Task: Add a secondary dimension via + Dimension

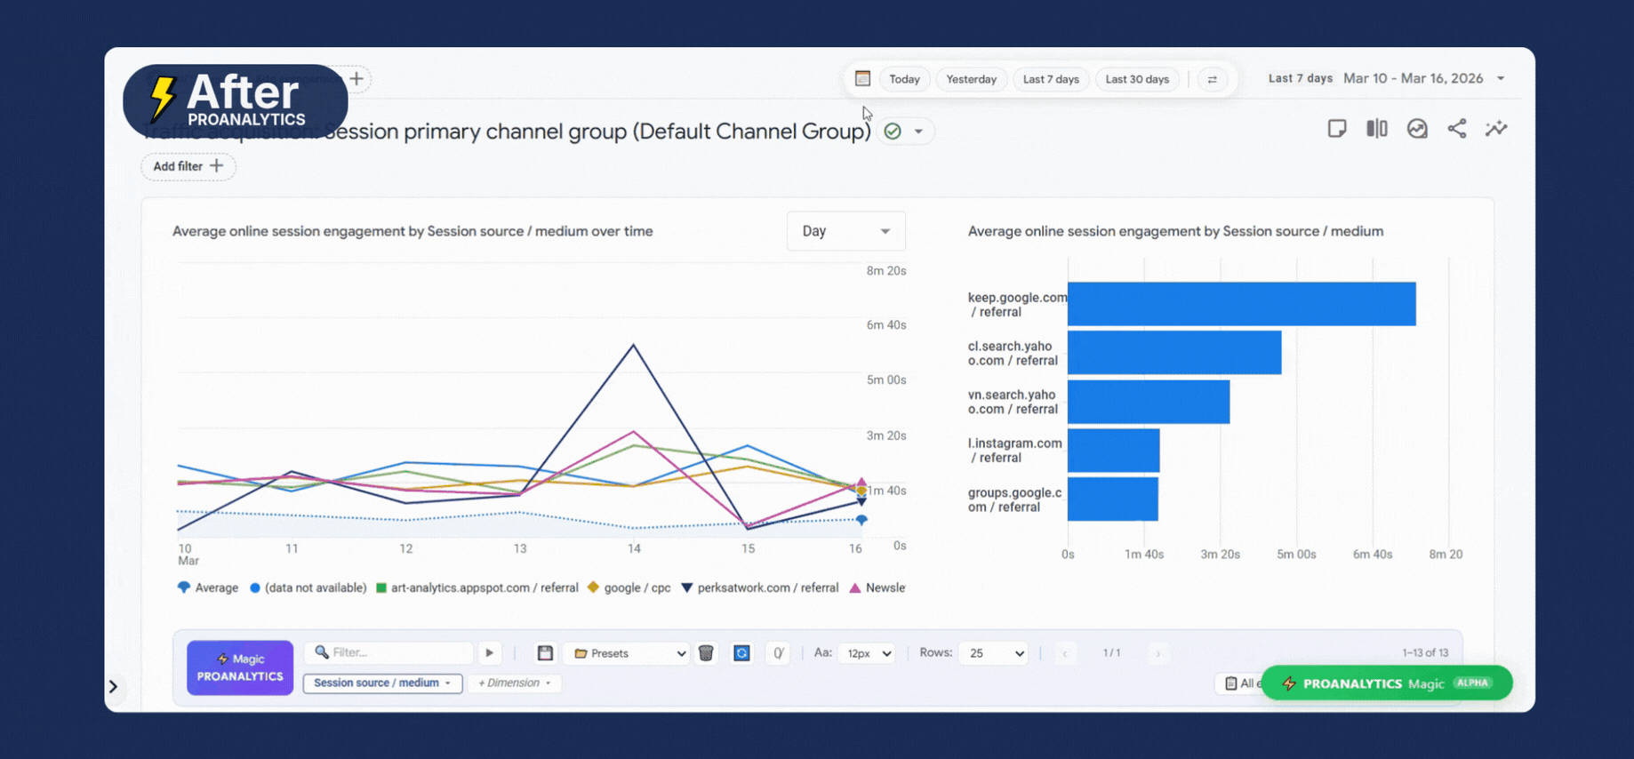Action: pos(515,683)
